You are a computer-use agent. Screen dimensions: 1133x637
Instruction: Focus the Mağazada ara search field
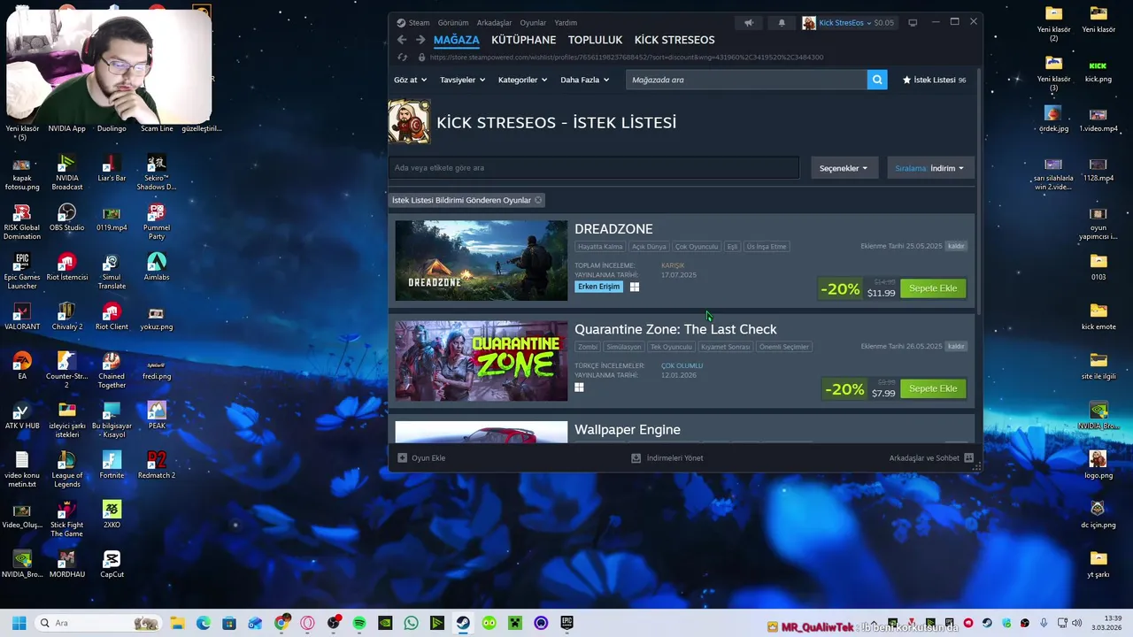(x=747, y=80)
